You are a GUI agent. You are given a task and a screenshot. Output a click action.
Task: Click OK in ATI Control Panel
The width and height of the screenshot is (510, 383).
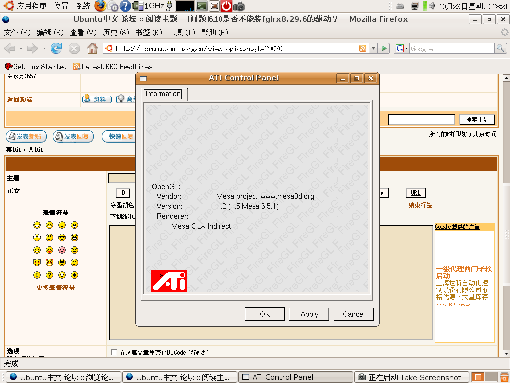point(265,314)
